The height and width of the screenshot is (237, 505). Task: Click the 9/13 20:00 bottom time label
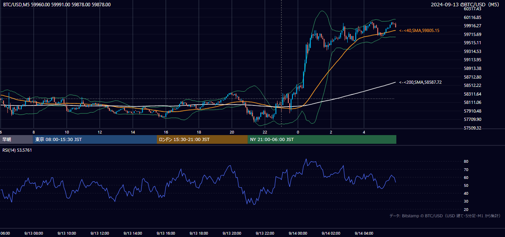232,233
